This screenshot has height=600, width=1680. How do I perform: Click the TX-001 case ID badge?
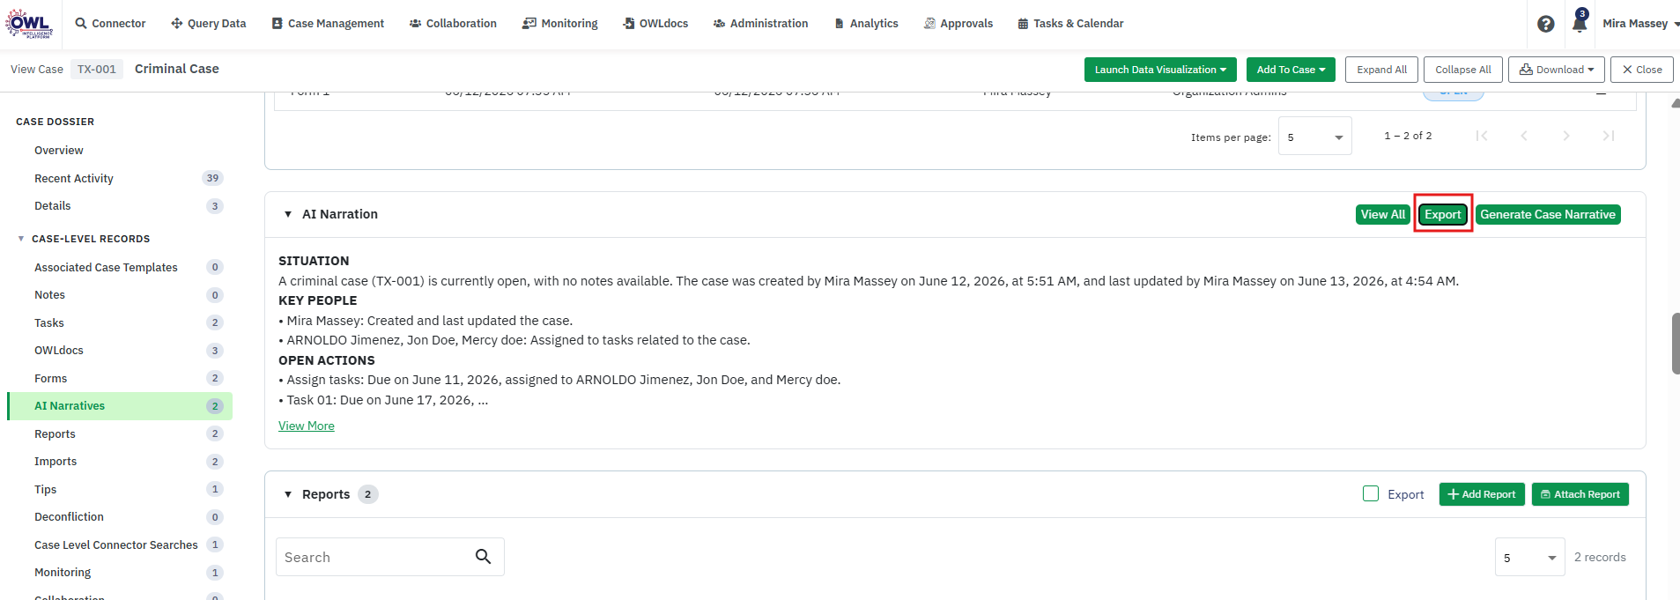click(97, 69)
